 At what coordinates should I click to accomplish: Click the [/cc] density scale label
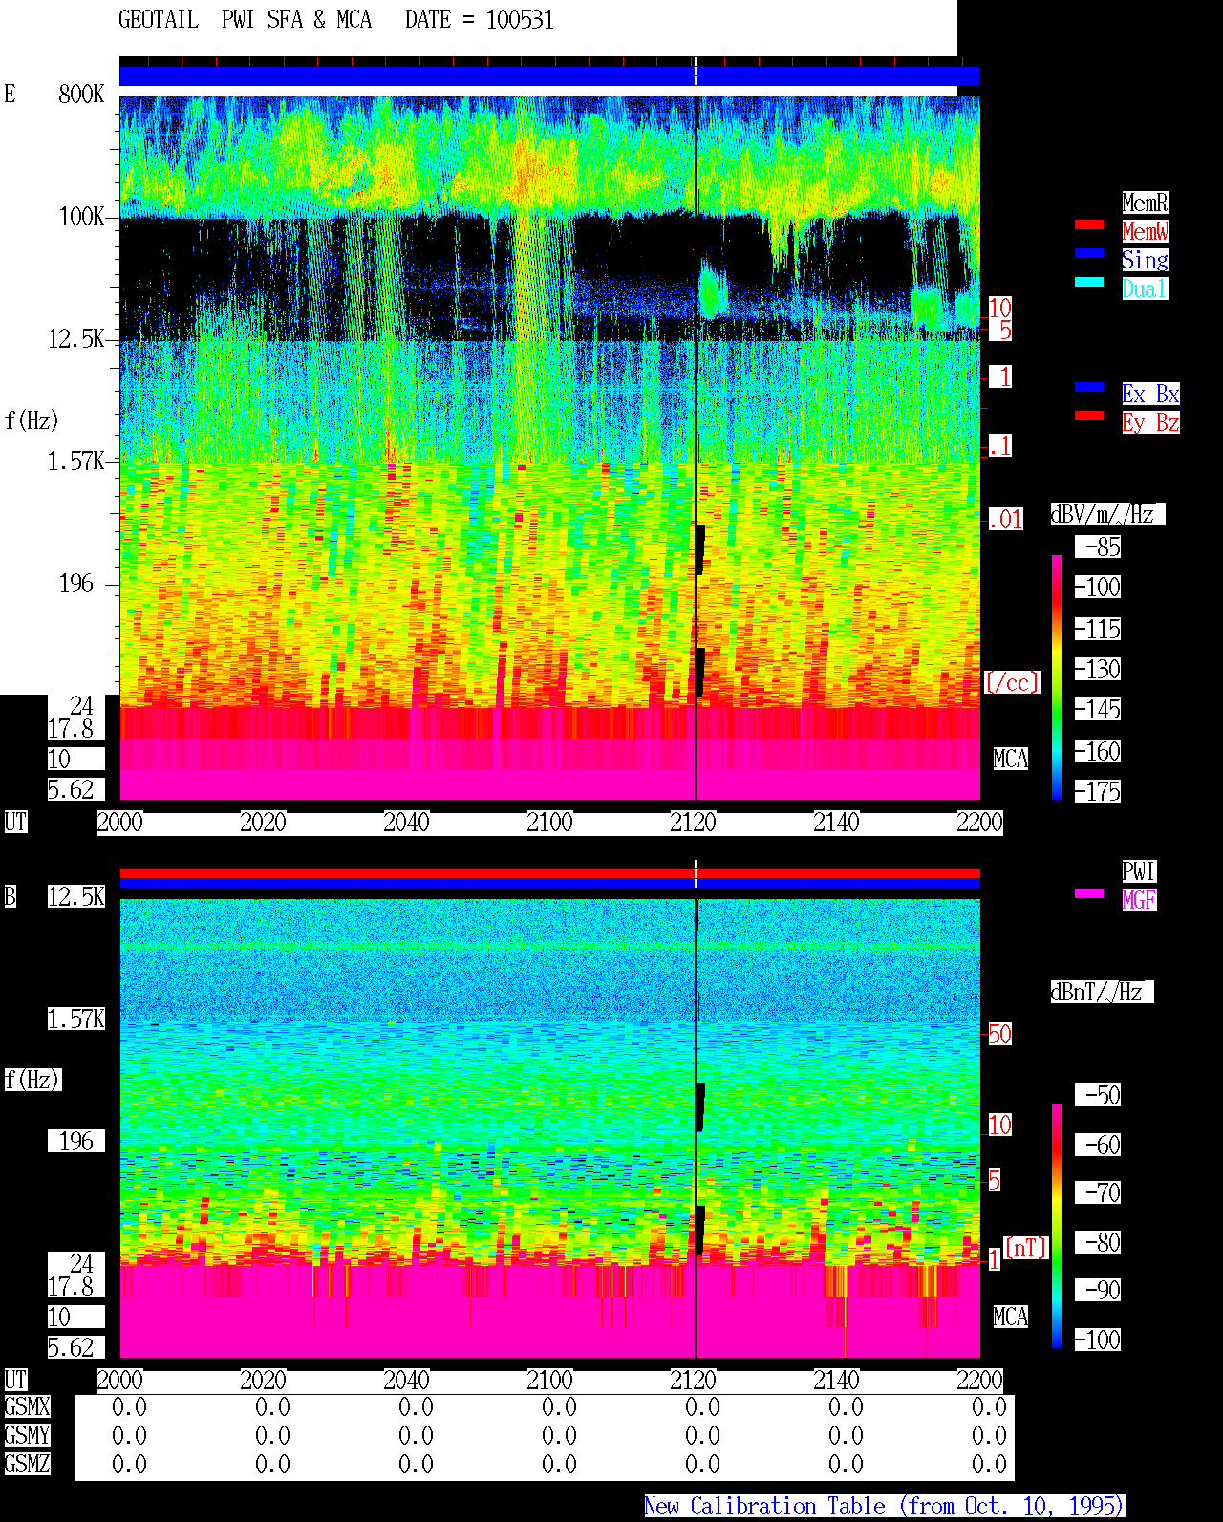click(1012, 682)
